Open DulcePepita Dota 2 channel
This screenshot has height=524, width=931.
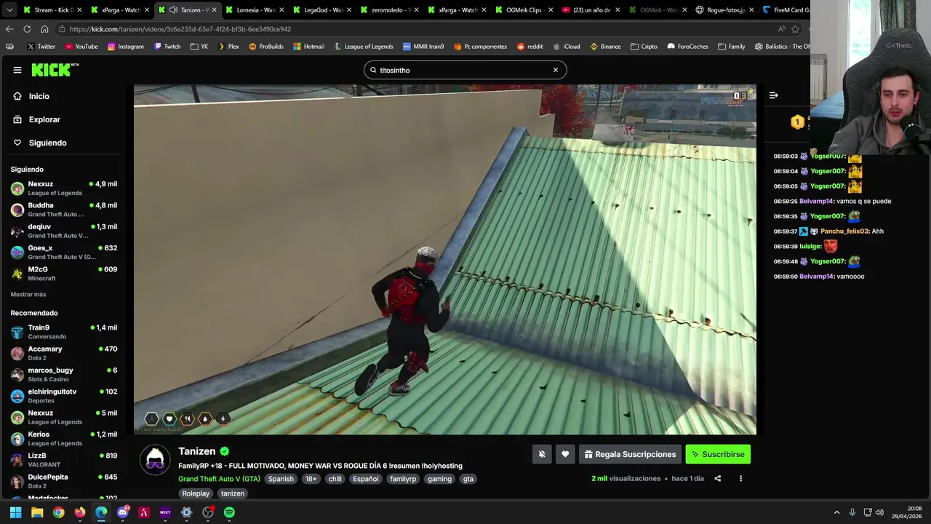pos(64,481)
